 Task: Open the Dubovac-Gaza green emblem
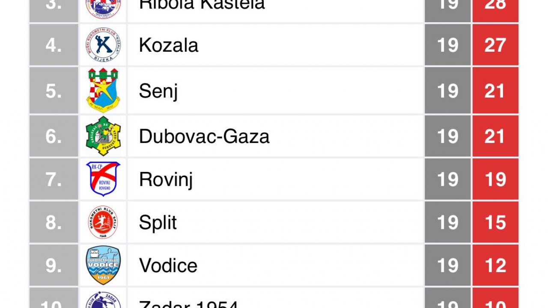coord(103,136)
